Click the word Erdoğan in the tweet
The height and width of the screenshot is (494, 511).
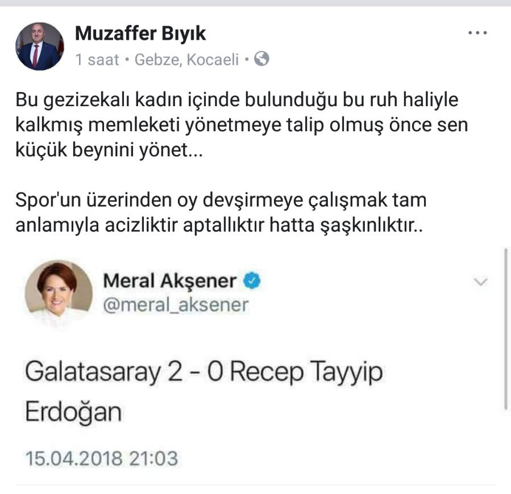(x=74, y=412)
